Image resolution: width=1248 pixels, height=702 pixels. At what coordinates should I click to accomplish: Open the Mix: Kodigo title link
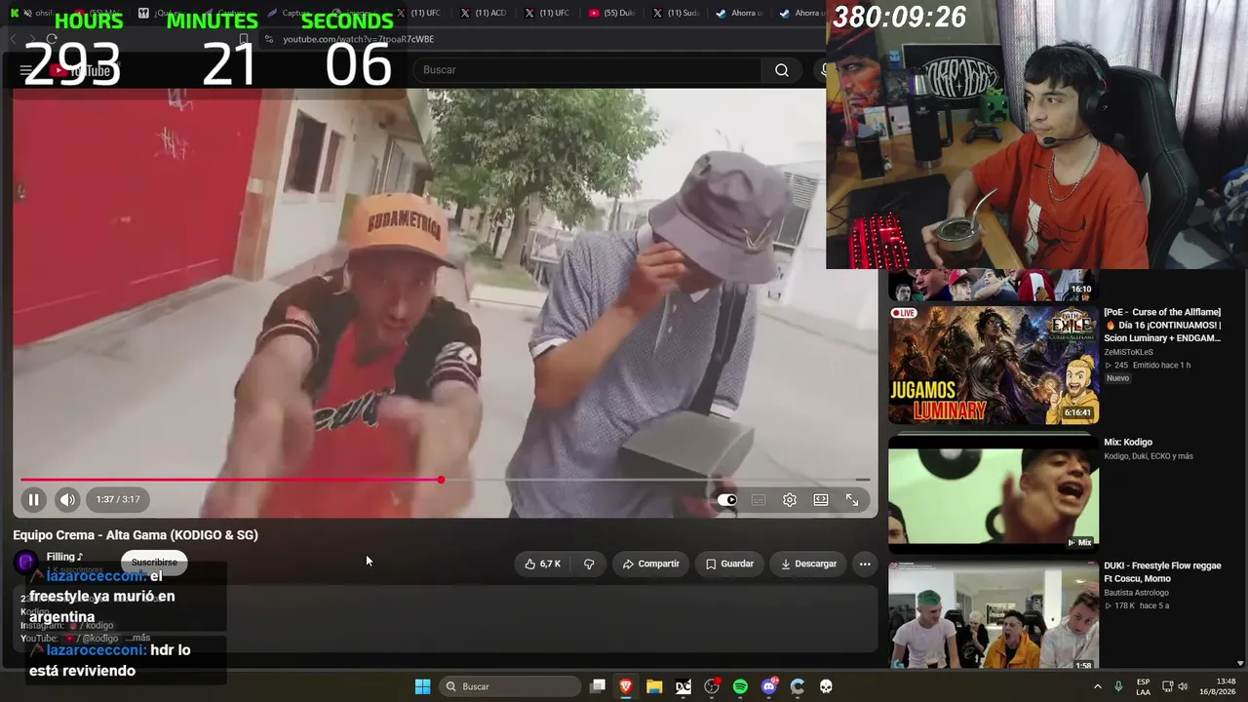pos(1128,443)
